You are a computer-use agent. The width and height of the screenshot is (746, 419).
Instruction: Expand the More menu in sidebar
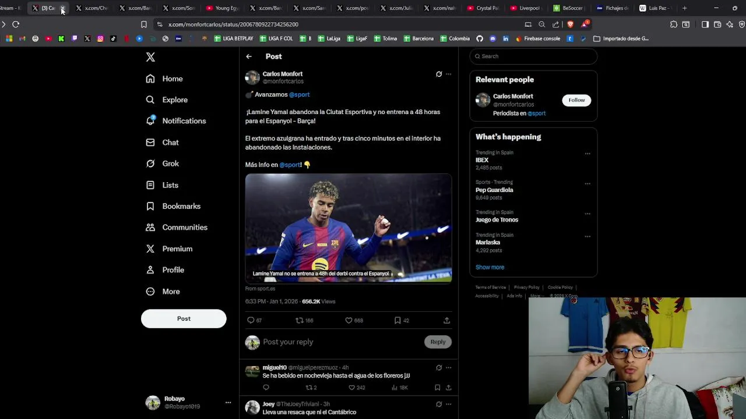coord(163,292)
